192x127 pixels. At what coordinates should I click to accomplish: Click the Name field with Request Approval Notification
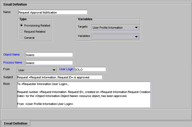53,12
